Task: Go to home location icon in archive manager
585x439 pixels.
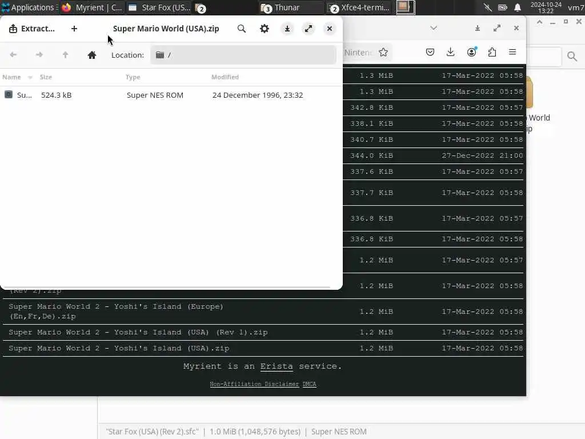Action: point(92,55)
